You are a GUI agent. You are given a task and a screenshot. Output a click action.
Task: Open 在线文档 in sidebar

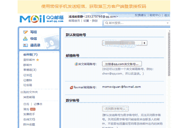29,119
